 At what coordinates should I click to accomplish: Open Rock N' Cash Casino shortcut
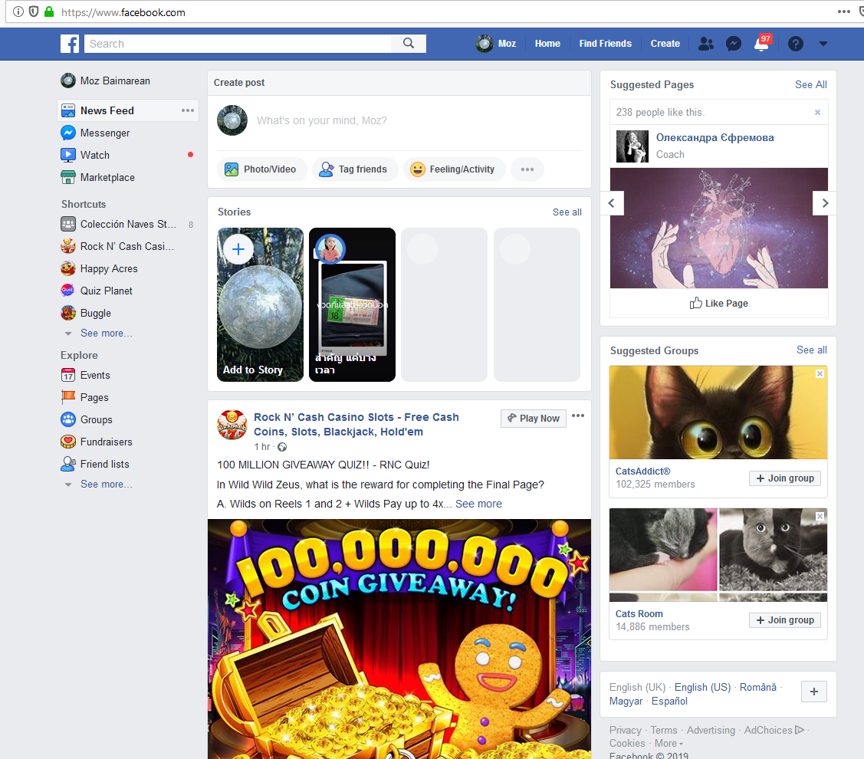coord(126,246)
